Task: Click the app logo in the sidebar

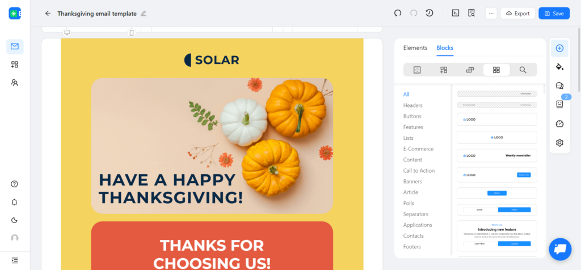Action: tap(15, 14)
